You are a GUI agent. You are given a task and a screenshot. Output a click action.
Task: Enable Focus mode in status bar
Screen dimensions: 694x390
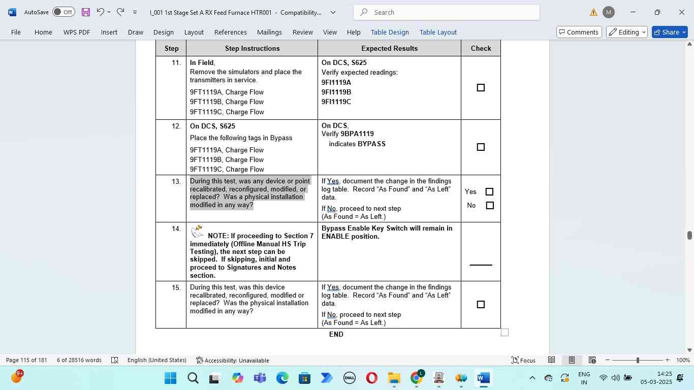[523, 360]
